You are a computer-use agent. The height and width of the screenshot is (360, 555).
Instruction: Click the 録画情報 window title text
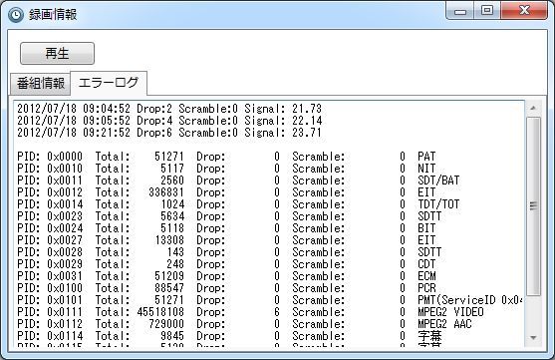(53, 15)
